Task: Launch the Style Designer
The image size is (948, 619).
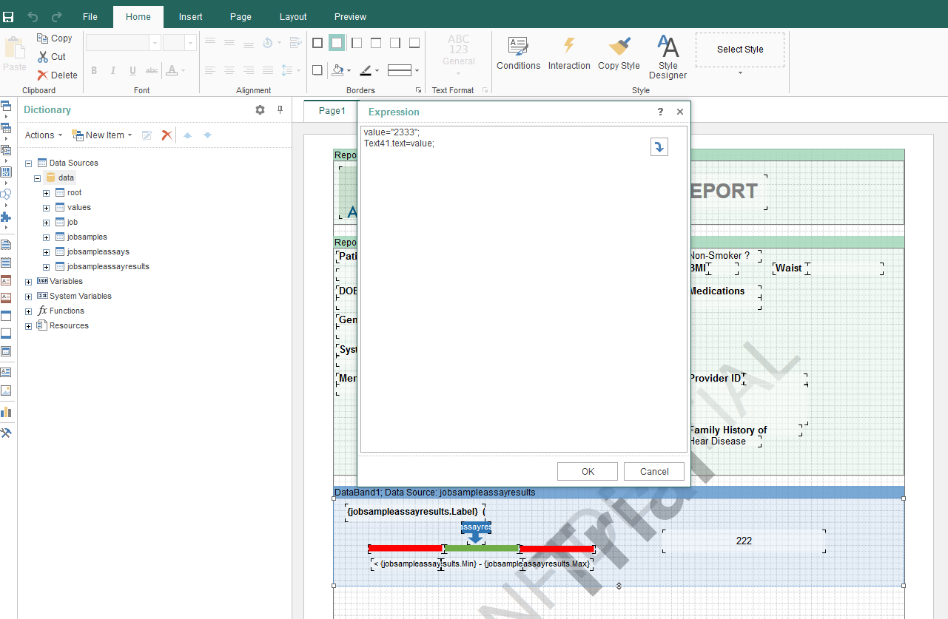Action: pyautogui.click(x=668, y=57)
